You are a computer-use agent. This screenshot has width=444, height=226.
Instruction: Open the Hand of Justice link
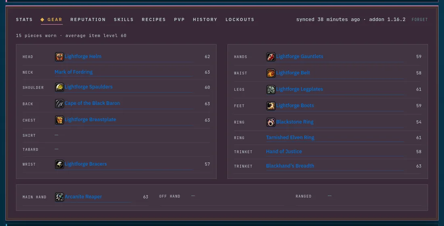(284, 151)
